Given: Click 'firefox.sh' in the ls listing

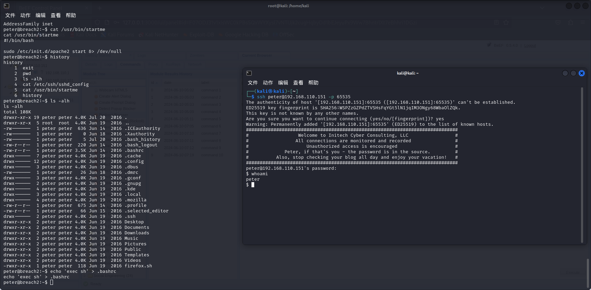Looking at the screenshot, I should click(x=138, y=266).
